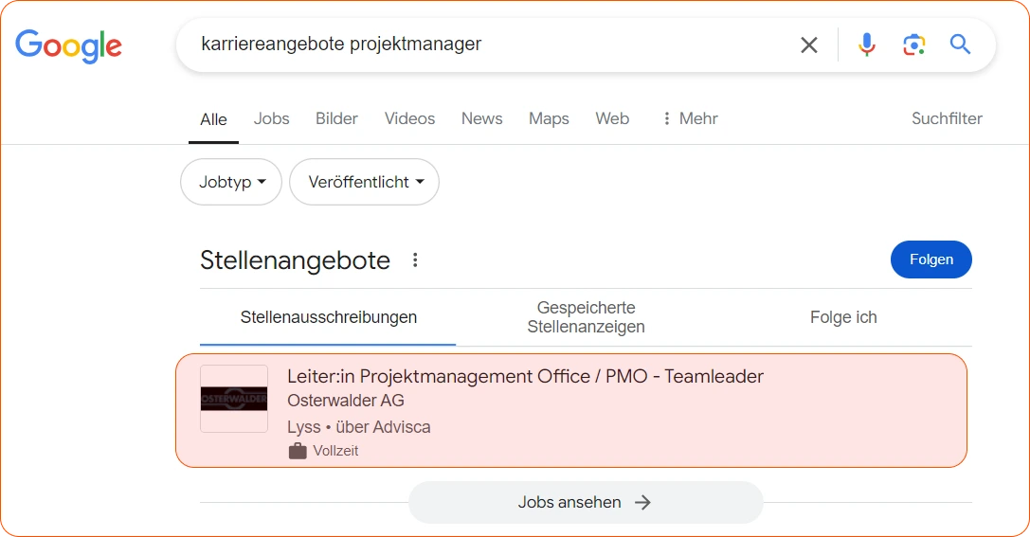Viewport: 1030px width, 537px height.
Task: Click the Jobs ansehen button
Action: pos(585,502)
